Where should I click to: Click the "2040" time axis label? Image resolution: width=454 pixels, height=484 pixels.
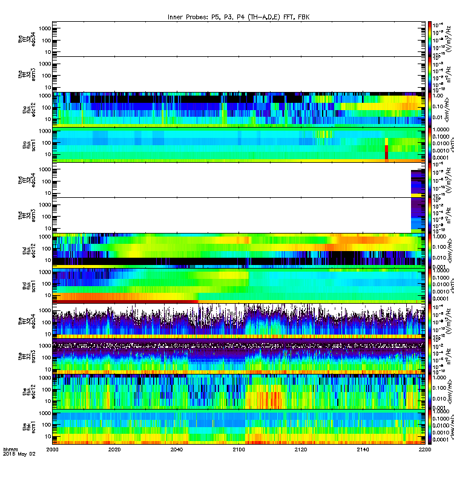click(x=177, y=450)
